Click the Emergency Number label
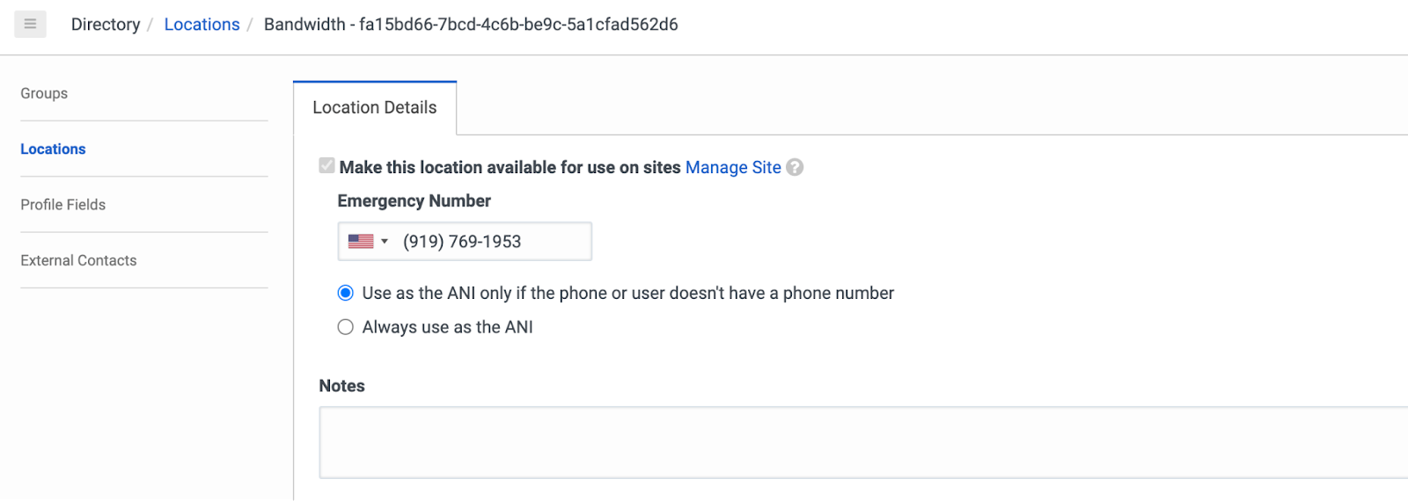Screen dimensions: 1408x501 [x=414, y=200]
